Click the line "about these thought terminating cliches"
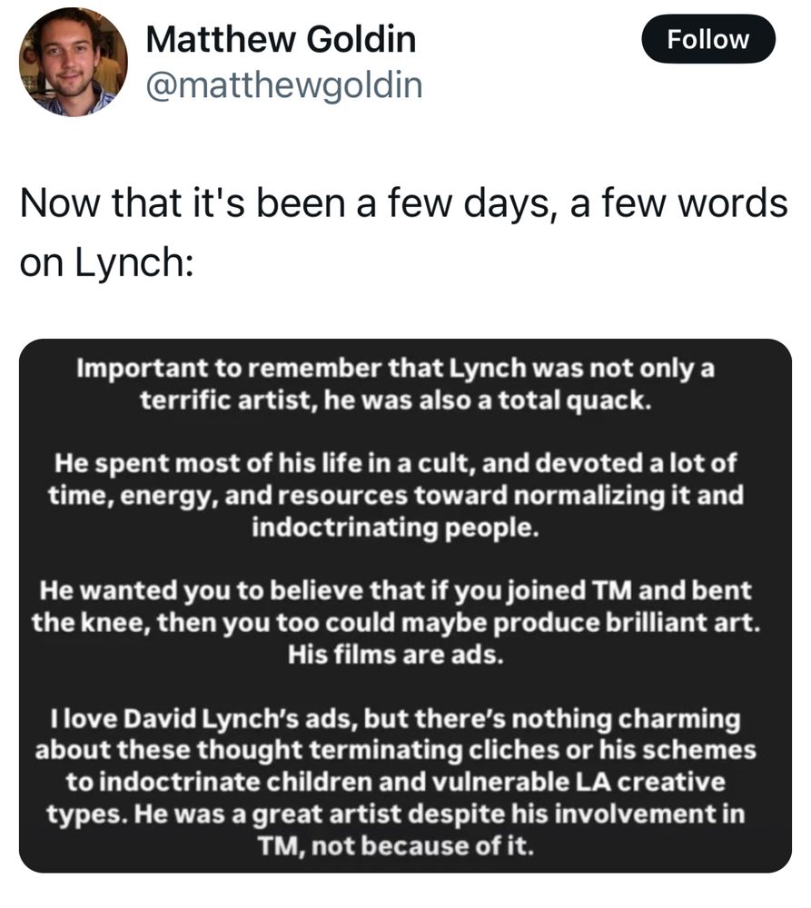The height and width of the screenshot is (908, 811). coord(405,751)
